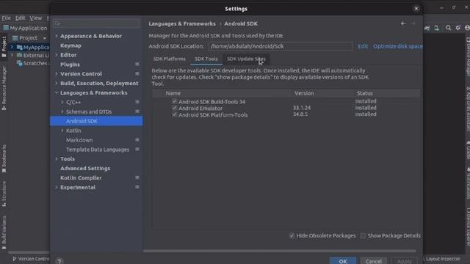The image size is (470, 264).
Task: Select Android SDK in settings tree
Action: (x=96, y=121)
